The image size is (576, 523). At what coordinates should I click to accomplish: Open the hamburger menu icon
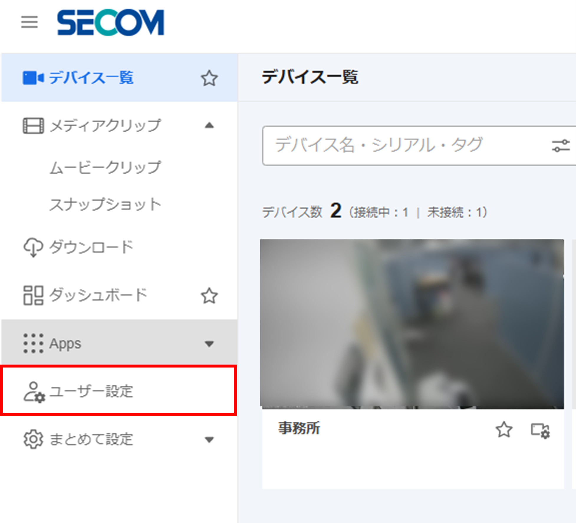[x=29, y=22]
